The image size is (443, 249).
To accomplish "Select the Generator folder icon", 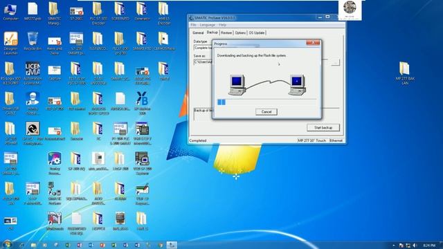I will pos(142,12).
